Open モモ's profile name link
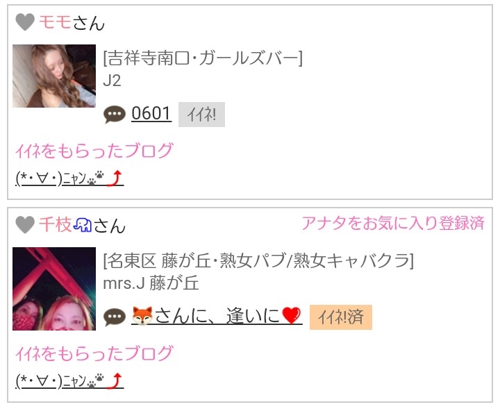Viewport: 500px width, 409px height. coord(55,23)
